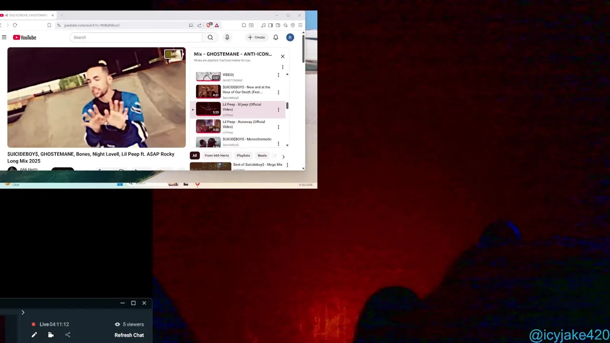The width and height of the screenshot is (610, 343).
Task: Close the $UICIDEBOY$ GHOSTEMANE browser tab
Action: [x=52, y=15]
